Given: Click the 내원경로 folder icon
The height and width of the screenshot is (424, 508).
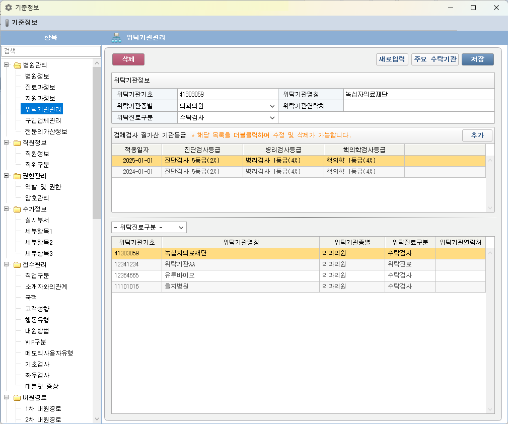Looking at the screenshot, I should (x=17, y=397).
